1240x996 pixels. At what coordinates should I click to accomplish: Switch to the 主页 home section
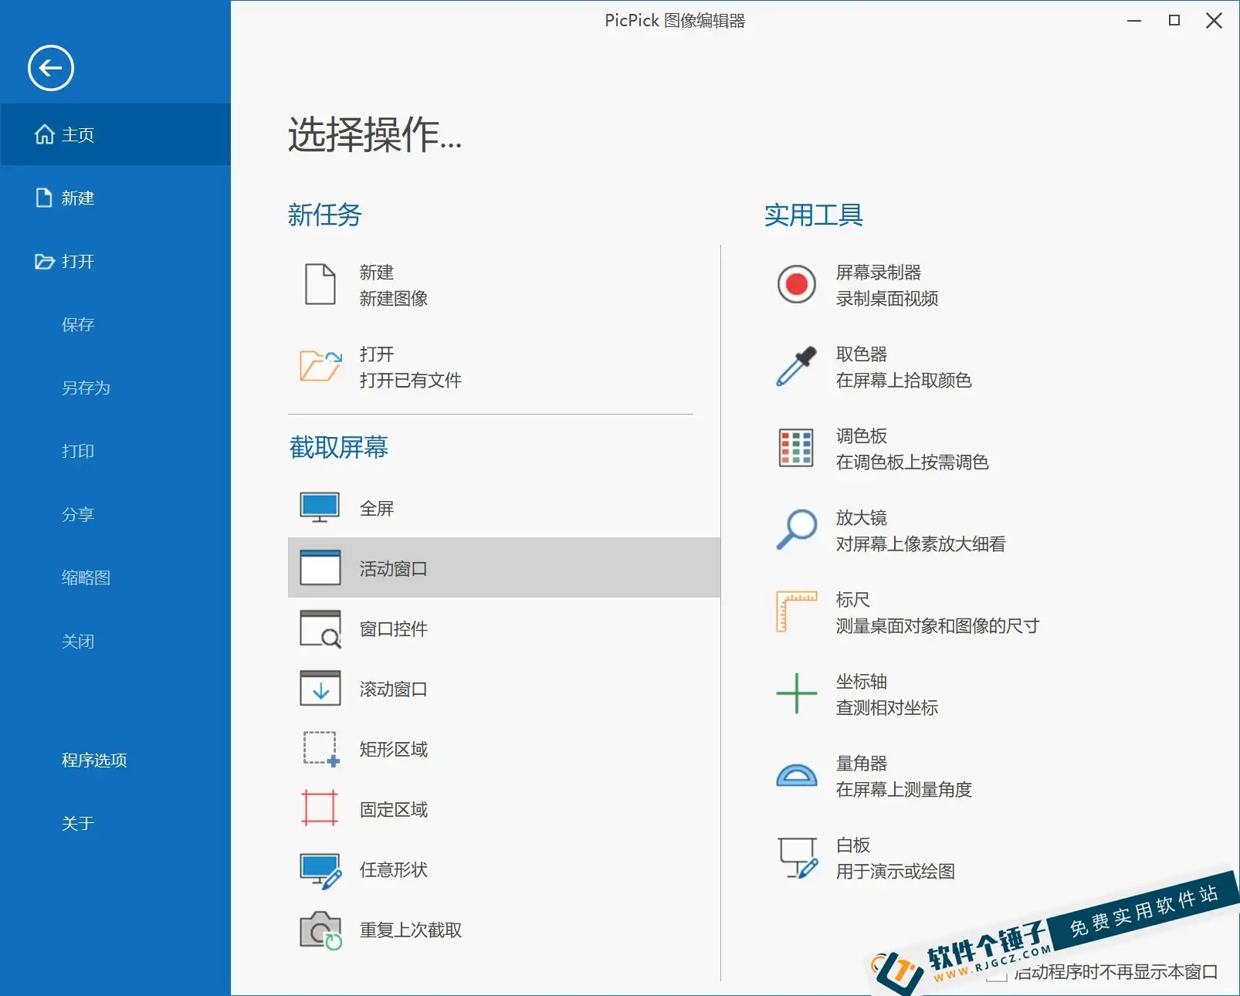pyautogui.click(x=77, y=134)
